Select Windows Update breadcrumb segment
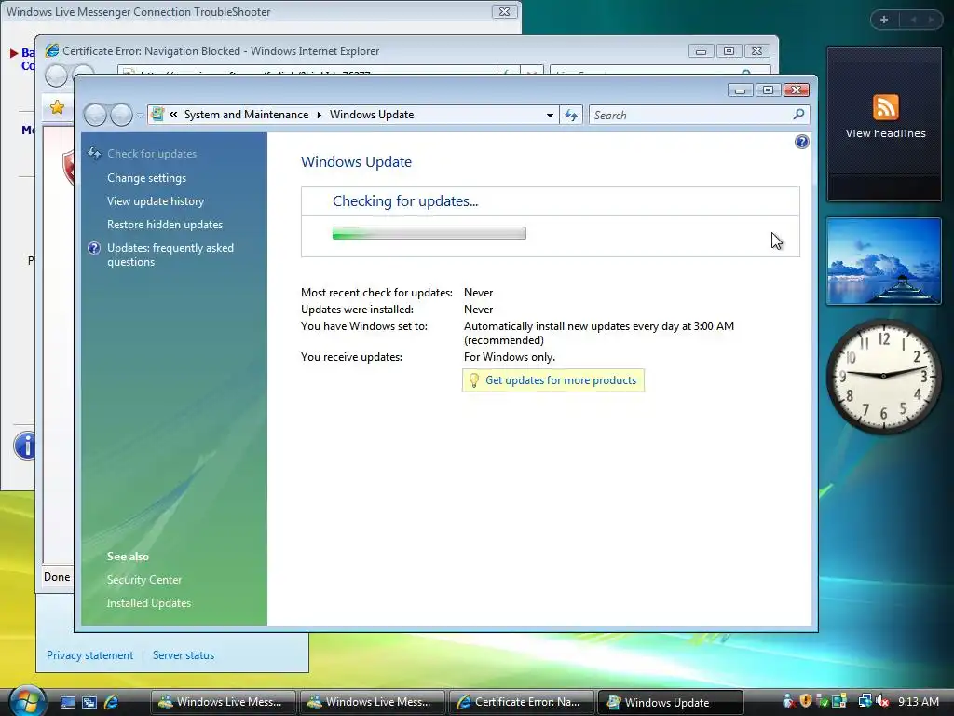Viewport: 954px width, 716px height. 372,115
